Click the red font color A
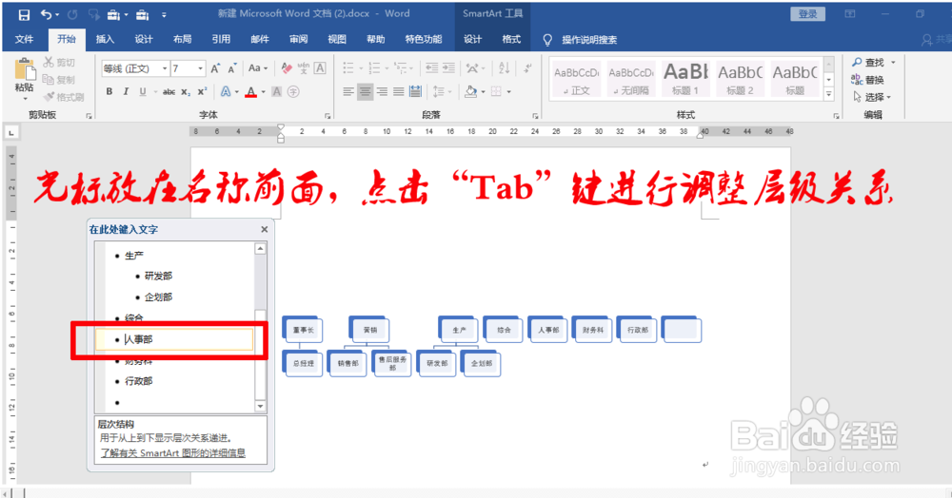The image size is (952, 498). click(251, 91)
